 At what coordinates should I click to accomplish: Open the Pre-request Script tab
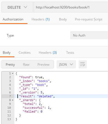click(89, 19)
